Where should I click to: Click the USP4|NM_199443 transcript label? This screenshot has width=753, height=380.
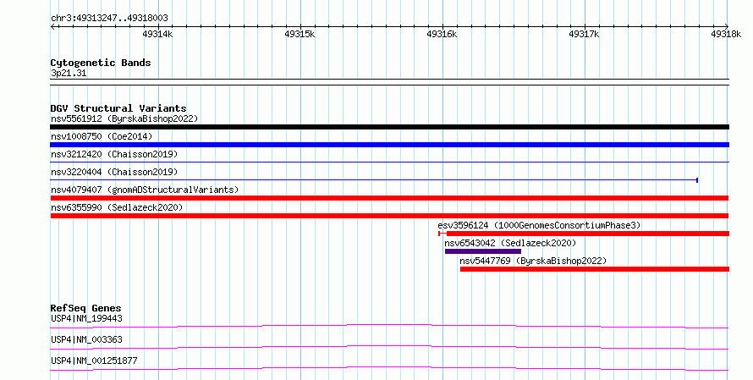(x=86, y=318)
